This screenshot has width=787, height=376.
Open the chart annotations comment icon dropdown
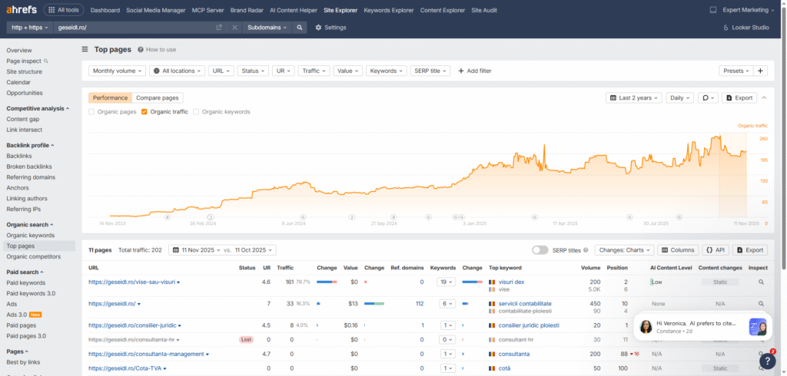click(x=708, y=98)
